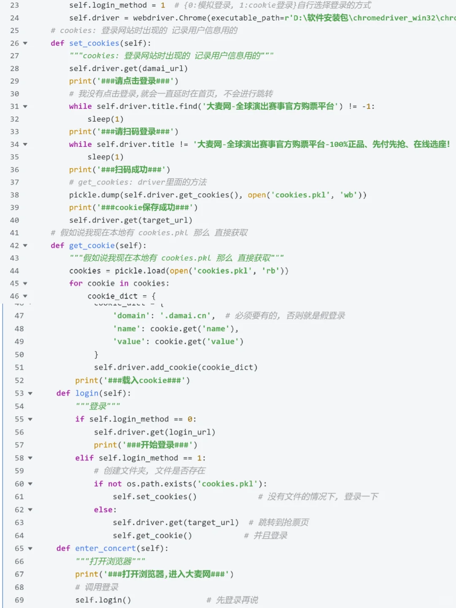The height and width of the screenshot is (608, 456).
Task: Collapse the fold arrow at line 62
Action: click(30, 510)
